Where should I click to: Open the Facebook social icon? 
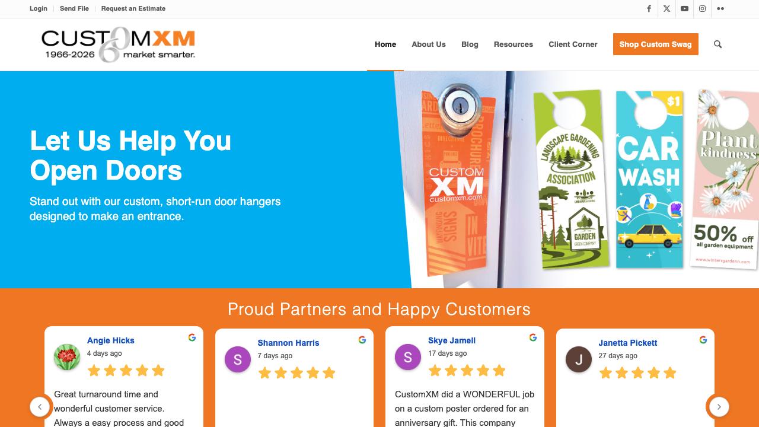(x=649, y=8)
